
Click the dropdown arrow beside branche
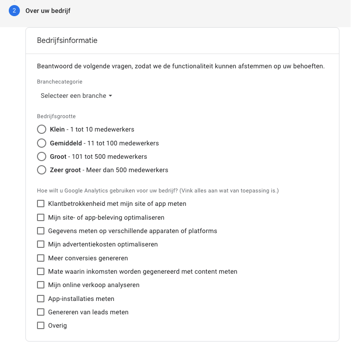coord(111,96)
